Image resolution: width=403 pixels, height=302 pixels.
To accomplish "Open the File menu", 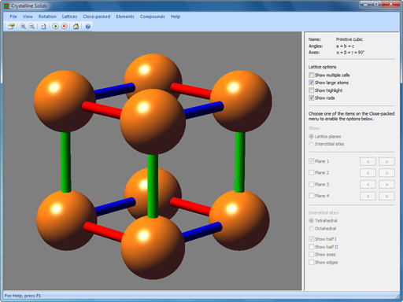I will pyautogui.click(x=13, y=17).
